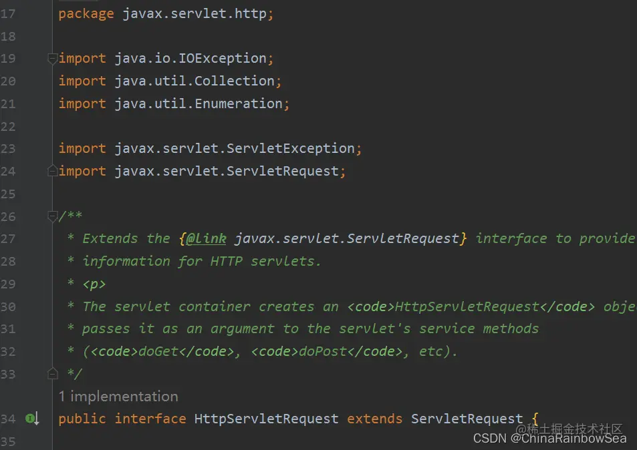Viewport: 637px width, 450px height.
Task: Collapse the Javadoc comment fold marker at line 26
Action: click(52, 216)
